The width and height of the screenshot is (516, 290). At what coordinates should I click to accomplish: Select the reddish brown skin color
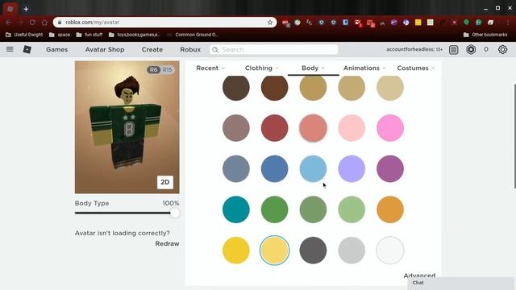pyautogui.click(x=274, y=87)
